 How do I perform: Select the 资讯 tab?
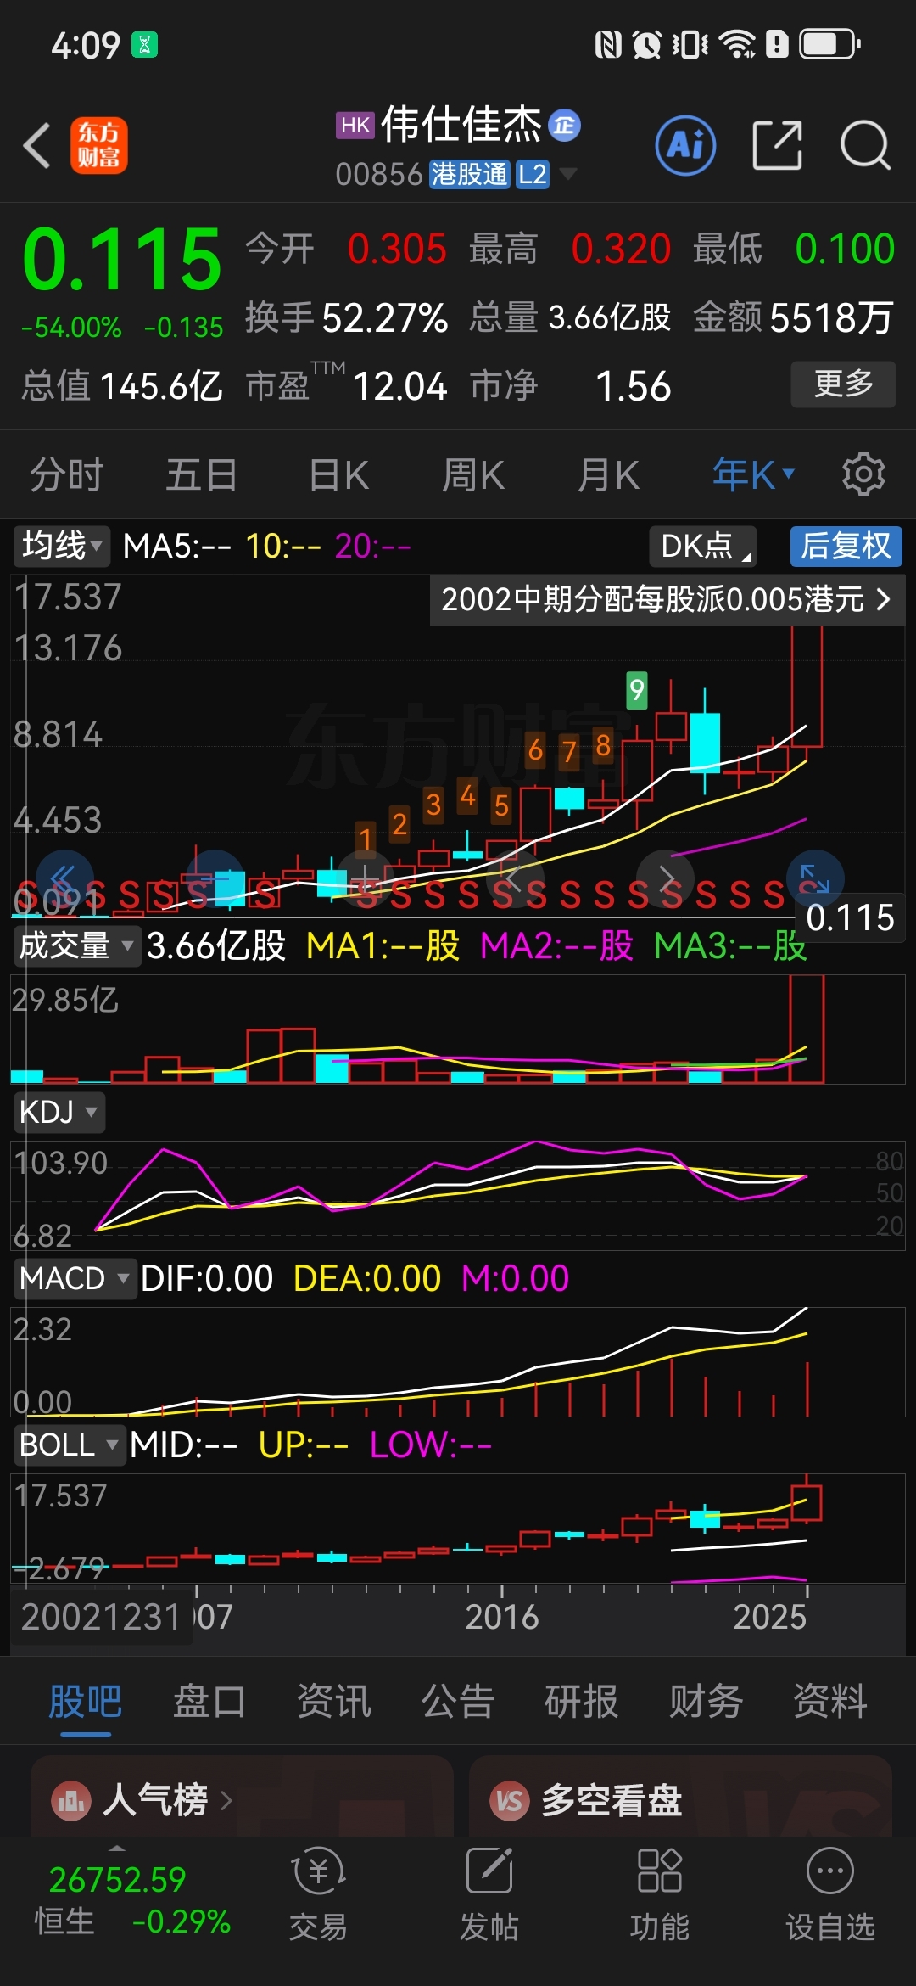pyautogui.click(x=334, y=1702)
